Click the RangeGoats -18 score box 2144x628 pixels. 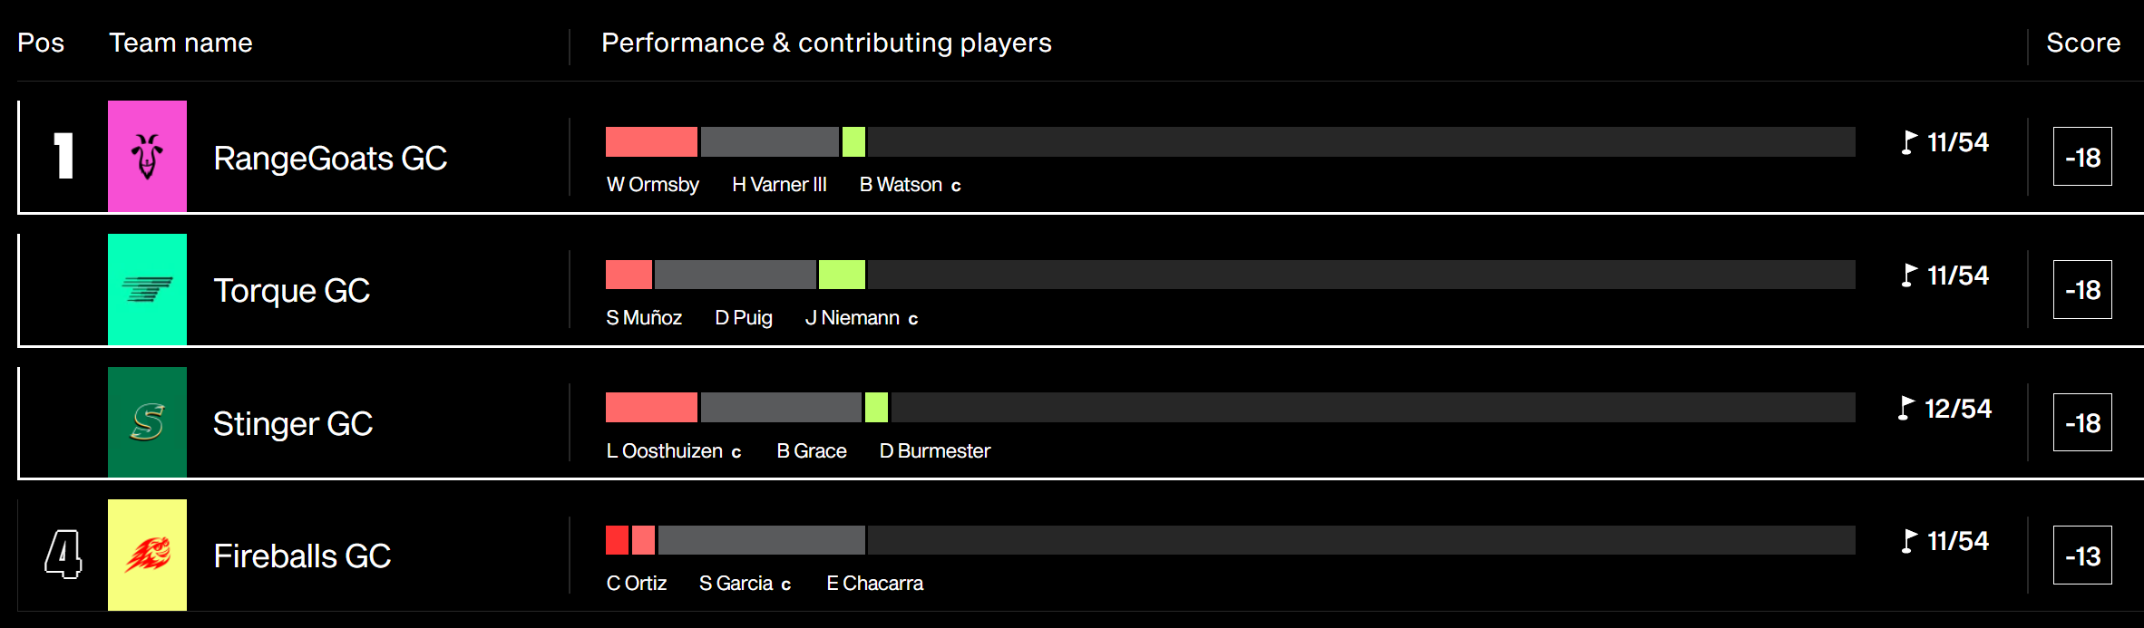click(x=2082, y=157)
